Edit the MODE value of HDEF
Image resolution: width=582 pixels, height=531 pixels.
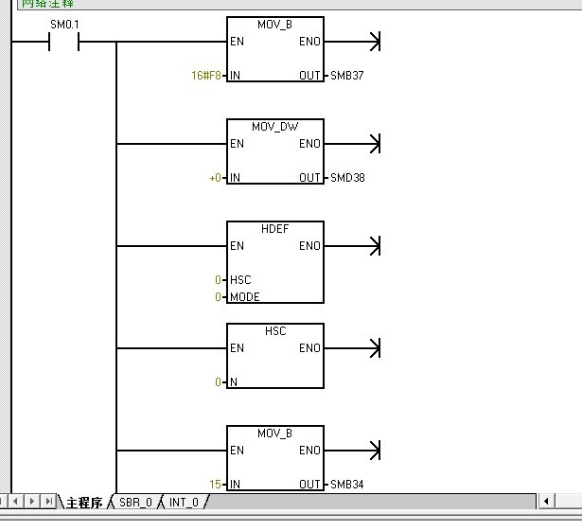(x=218, y=297)
